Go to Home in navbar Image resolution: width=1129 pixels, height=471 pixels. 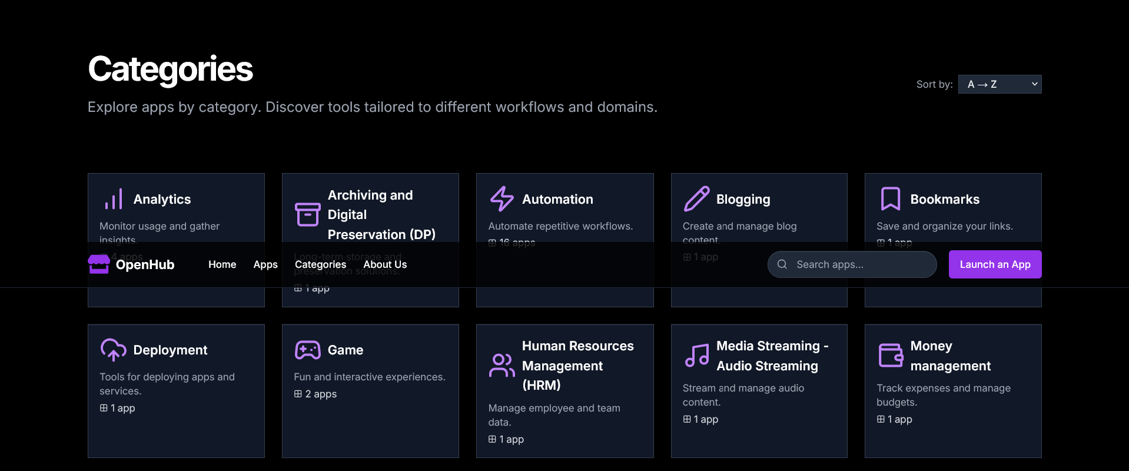(x=222, y=264)
